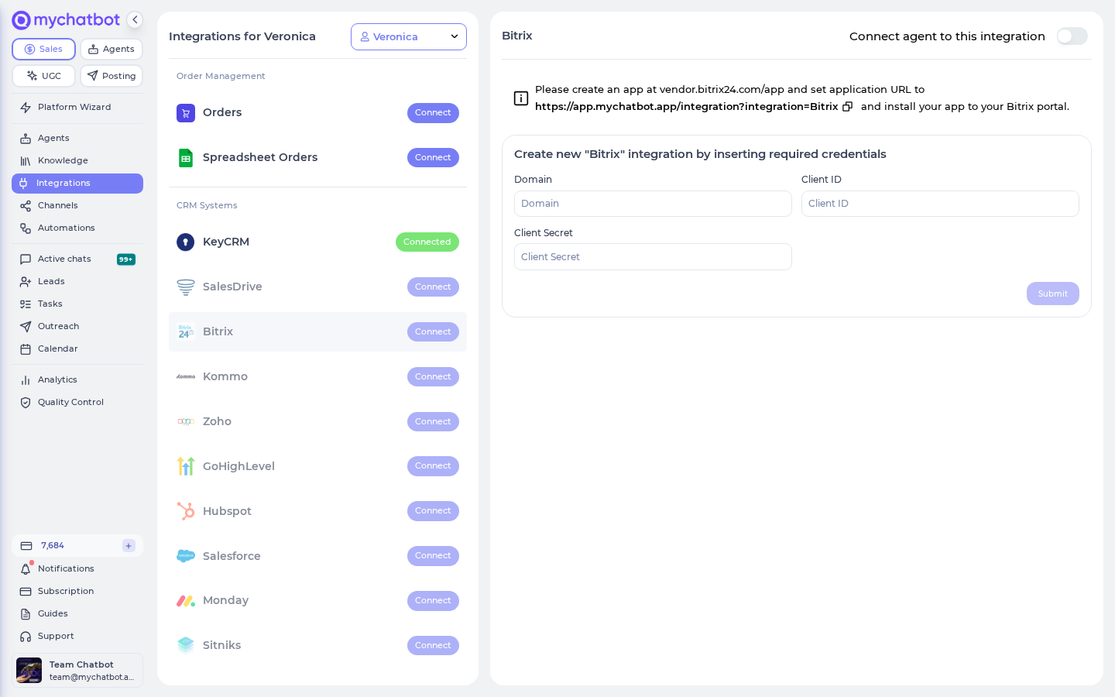Connect the Monday integration
This screenshot has height=697, width=1115.
click(x=433, y=601)
